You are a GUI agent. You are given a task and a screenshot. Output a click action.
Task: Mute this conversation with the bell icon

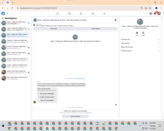pyautogui.click(x=137, y=33)
